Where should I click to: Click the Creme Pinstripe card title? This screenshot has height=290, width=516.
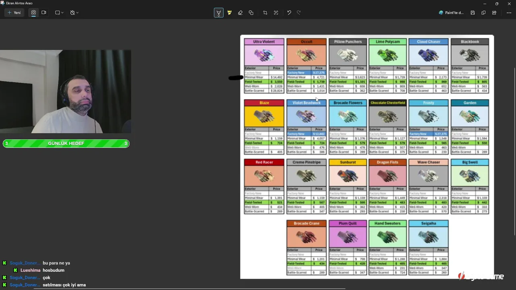[x=306, y=162]
